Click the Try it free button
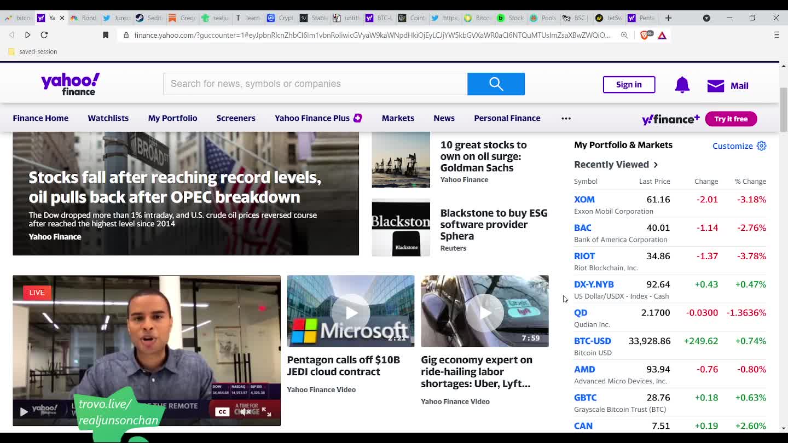Image resolution: width=788 pixels, height=443 pixels. [x=731, y=119]
